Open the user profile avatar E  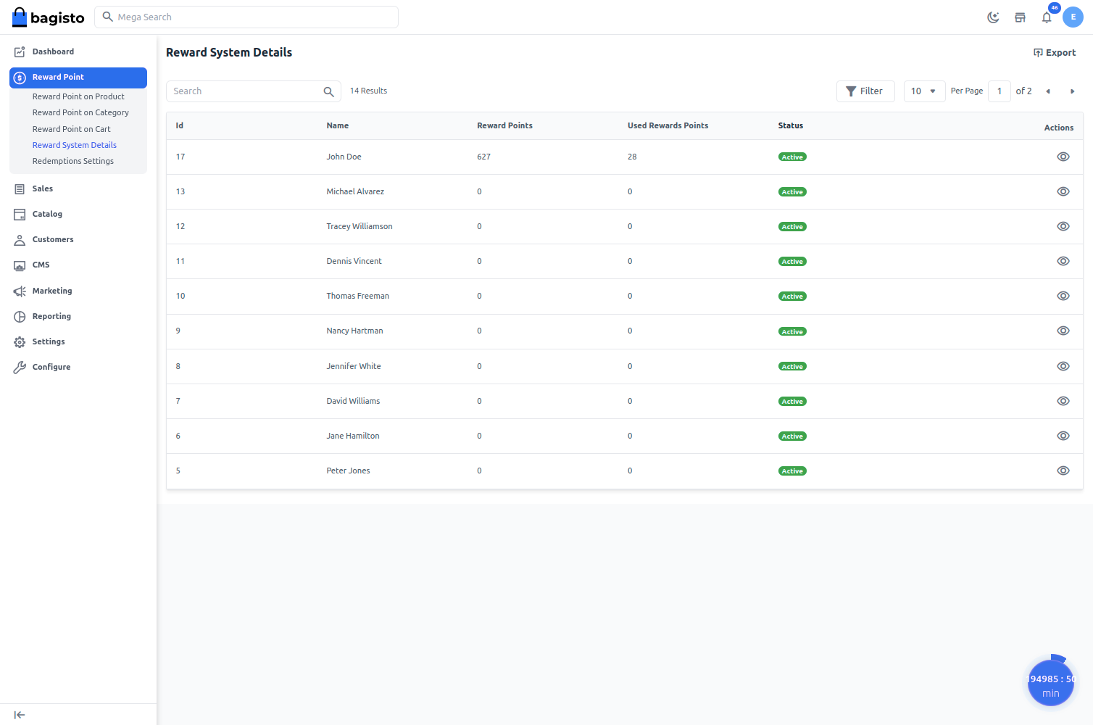(1073, 17)
